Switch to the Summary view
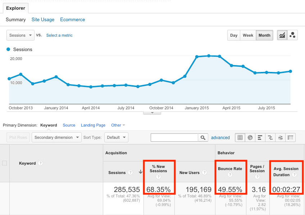305x215 pixels. (16, 20)
